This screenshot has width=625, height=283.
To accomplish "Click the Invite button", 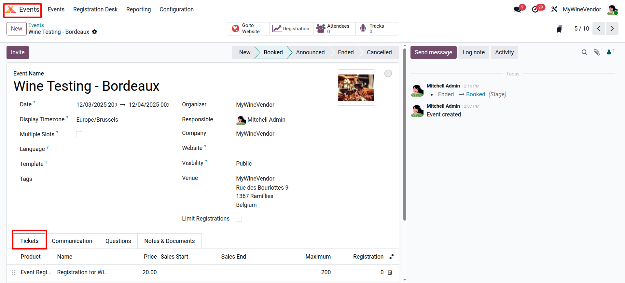I will (18, 52).
